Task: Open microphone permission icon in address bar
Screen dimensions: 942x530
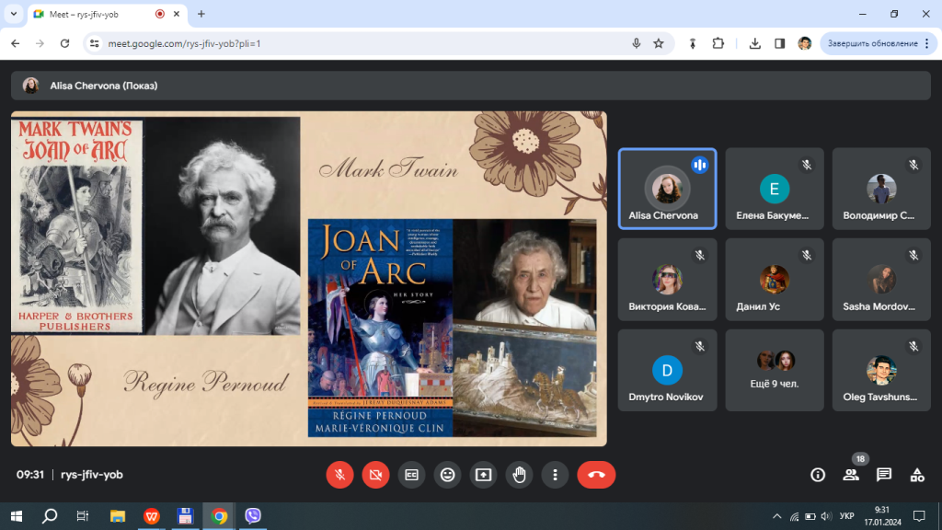Action: [637, 43]
